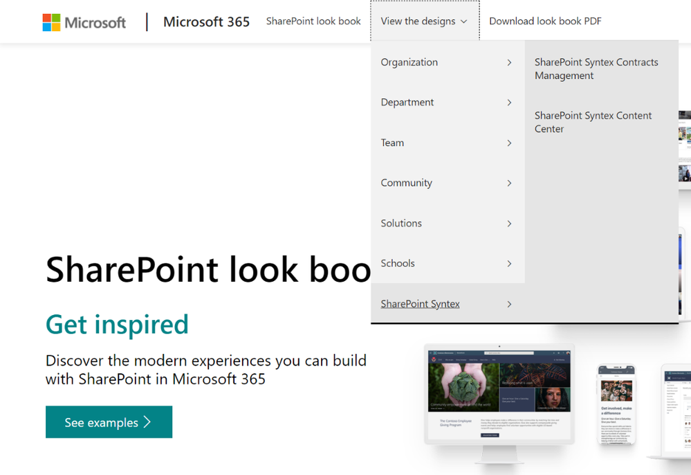
Task: Select the Schools menu item
Action: pos(448,263)
